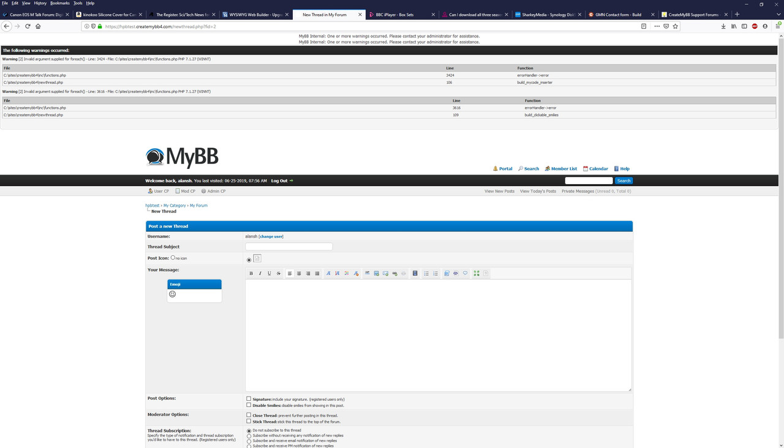Switch to WYSIWYG Web Builder tab
The width and height of the screenshot is (784, 448).
coord(255,14)
